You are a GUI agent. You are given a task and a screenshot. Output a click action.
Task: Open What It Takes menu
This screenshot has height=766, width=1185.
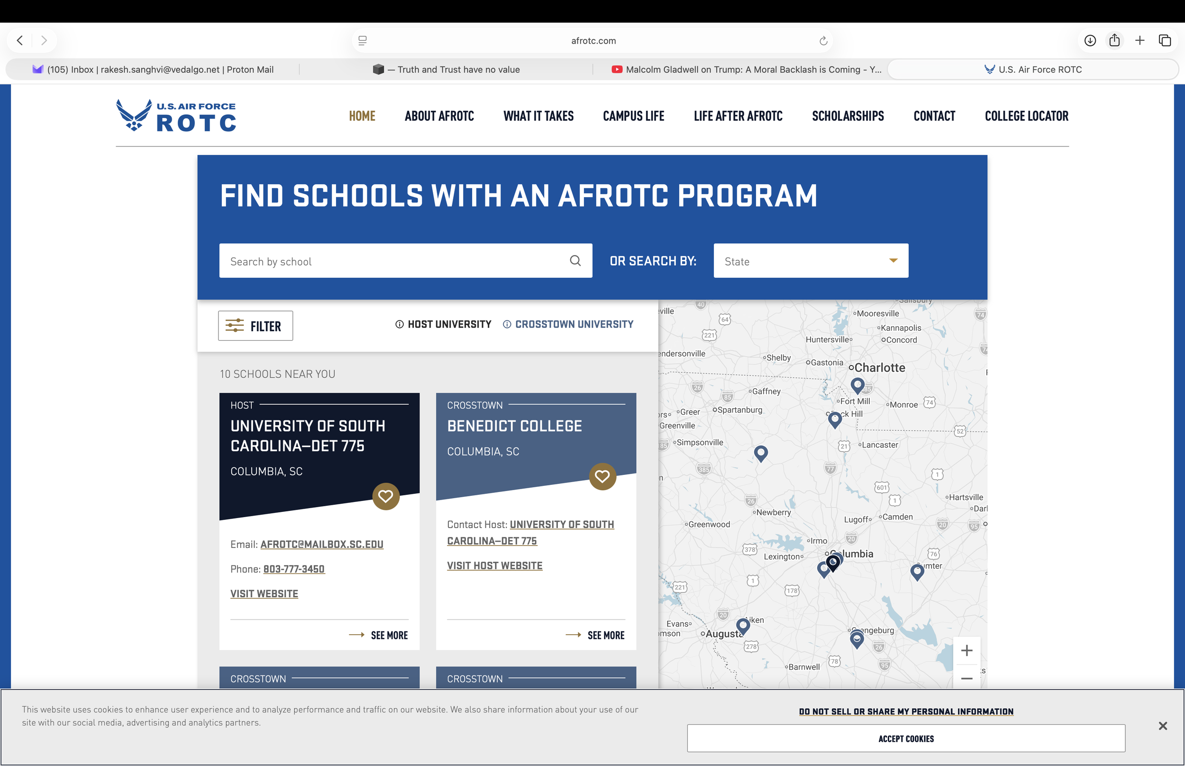[538, 116]
